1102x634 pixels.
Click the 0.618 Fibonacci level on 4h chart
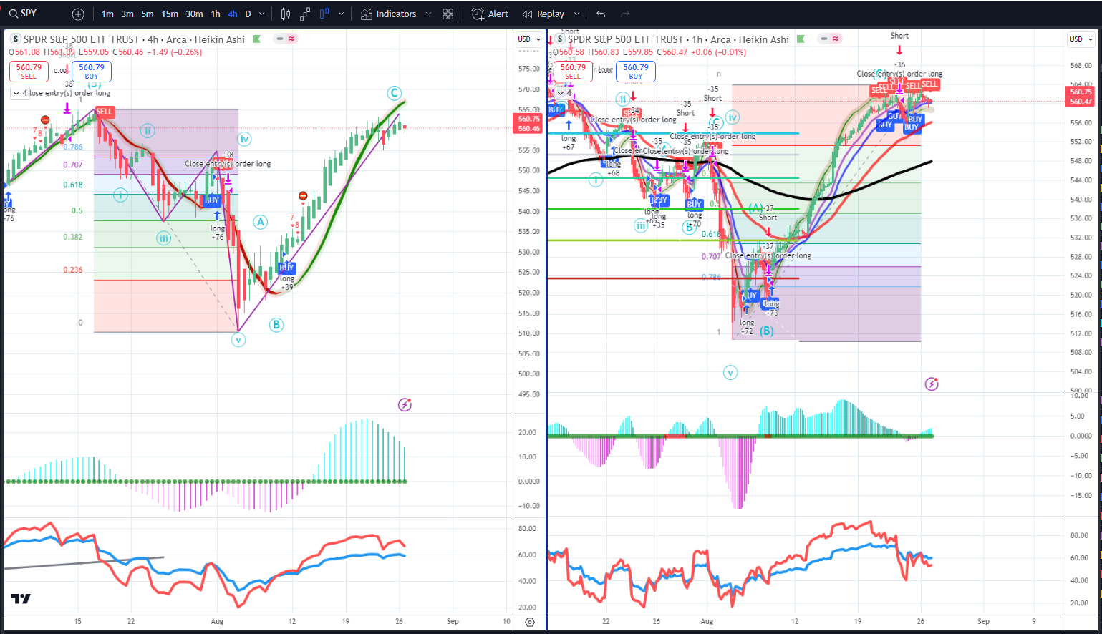(73, 185)
